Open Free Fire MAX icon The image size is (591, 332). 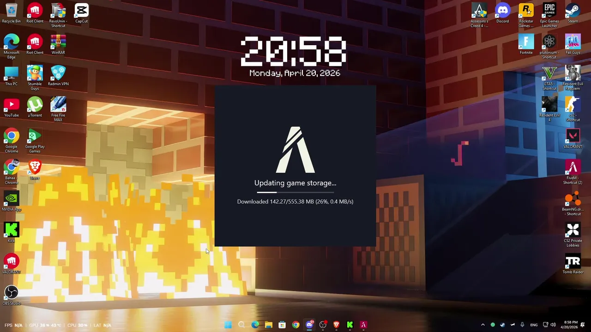(58, 109)
